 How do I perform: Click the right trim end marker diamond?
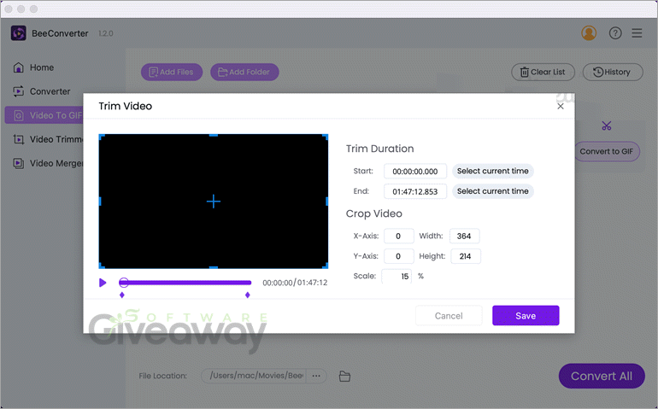click(248, 295)
